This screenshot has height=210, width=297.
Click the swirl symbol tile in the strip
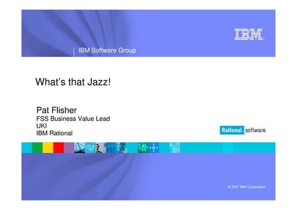pyautogui.click(x=90, y=148)
